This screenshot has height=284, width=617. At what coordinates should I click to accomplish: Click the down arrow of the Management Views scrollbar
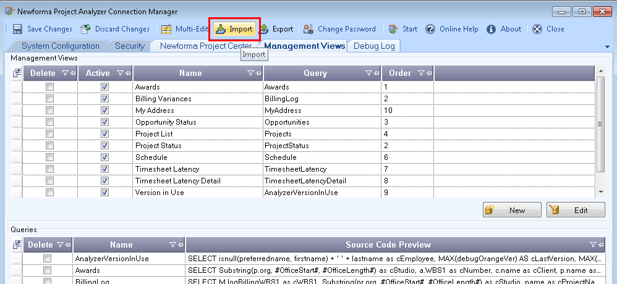601,191
